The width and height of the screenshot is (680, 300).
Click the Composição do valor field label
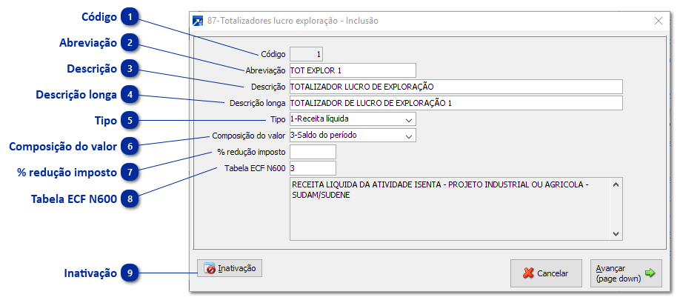(x=249, y=136)
